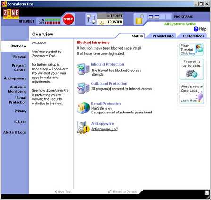Click the E-mail Protection heading link
Viewport: 211px width, 200px height.
click(106, 104)
